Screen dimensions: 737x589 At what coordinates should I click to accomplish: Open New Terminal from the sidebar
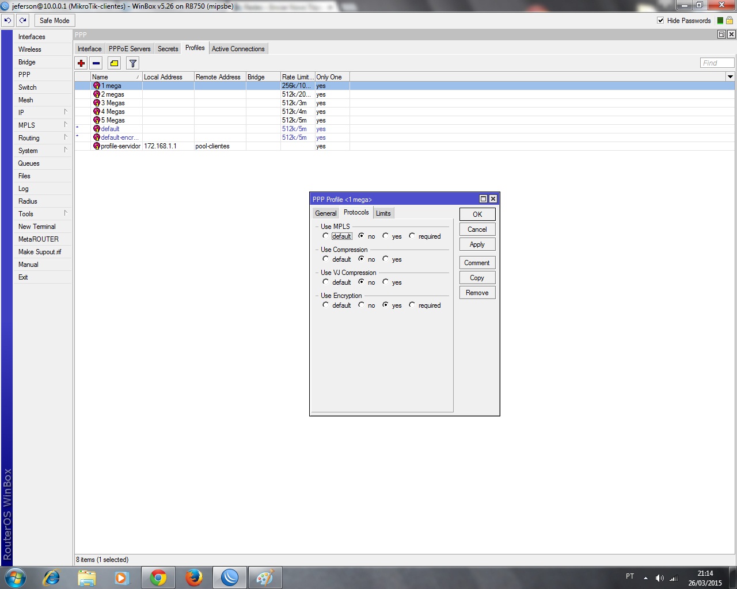(x=37, y=227)
